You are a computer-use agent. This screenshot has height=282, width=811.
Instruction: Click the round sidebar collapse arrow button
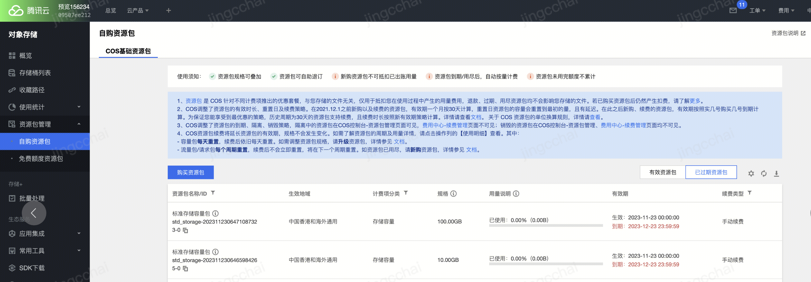[34, 213]
